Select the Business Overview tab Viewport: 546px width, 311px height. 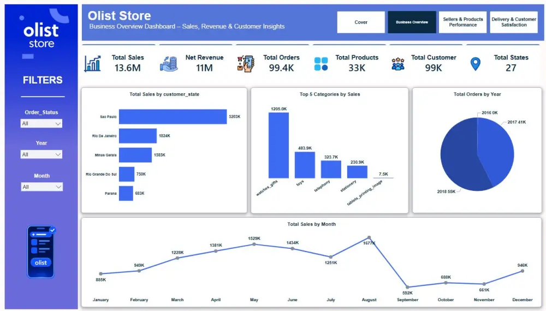[412, 22]
